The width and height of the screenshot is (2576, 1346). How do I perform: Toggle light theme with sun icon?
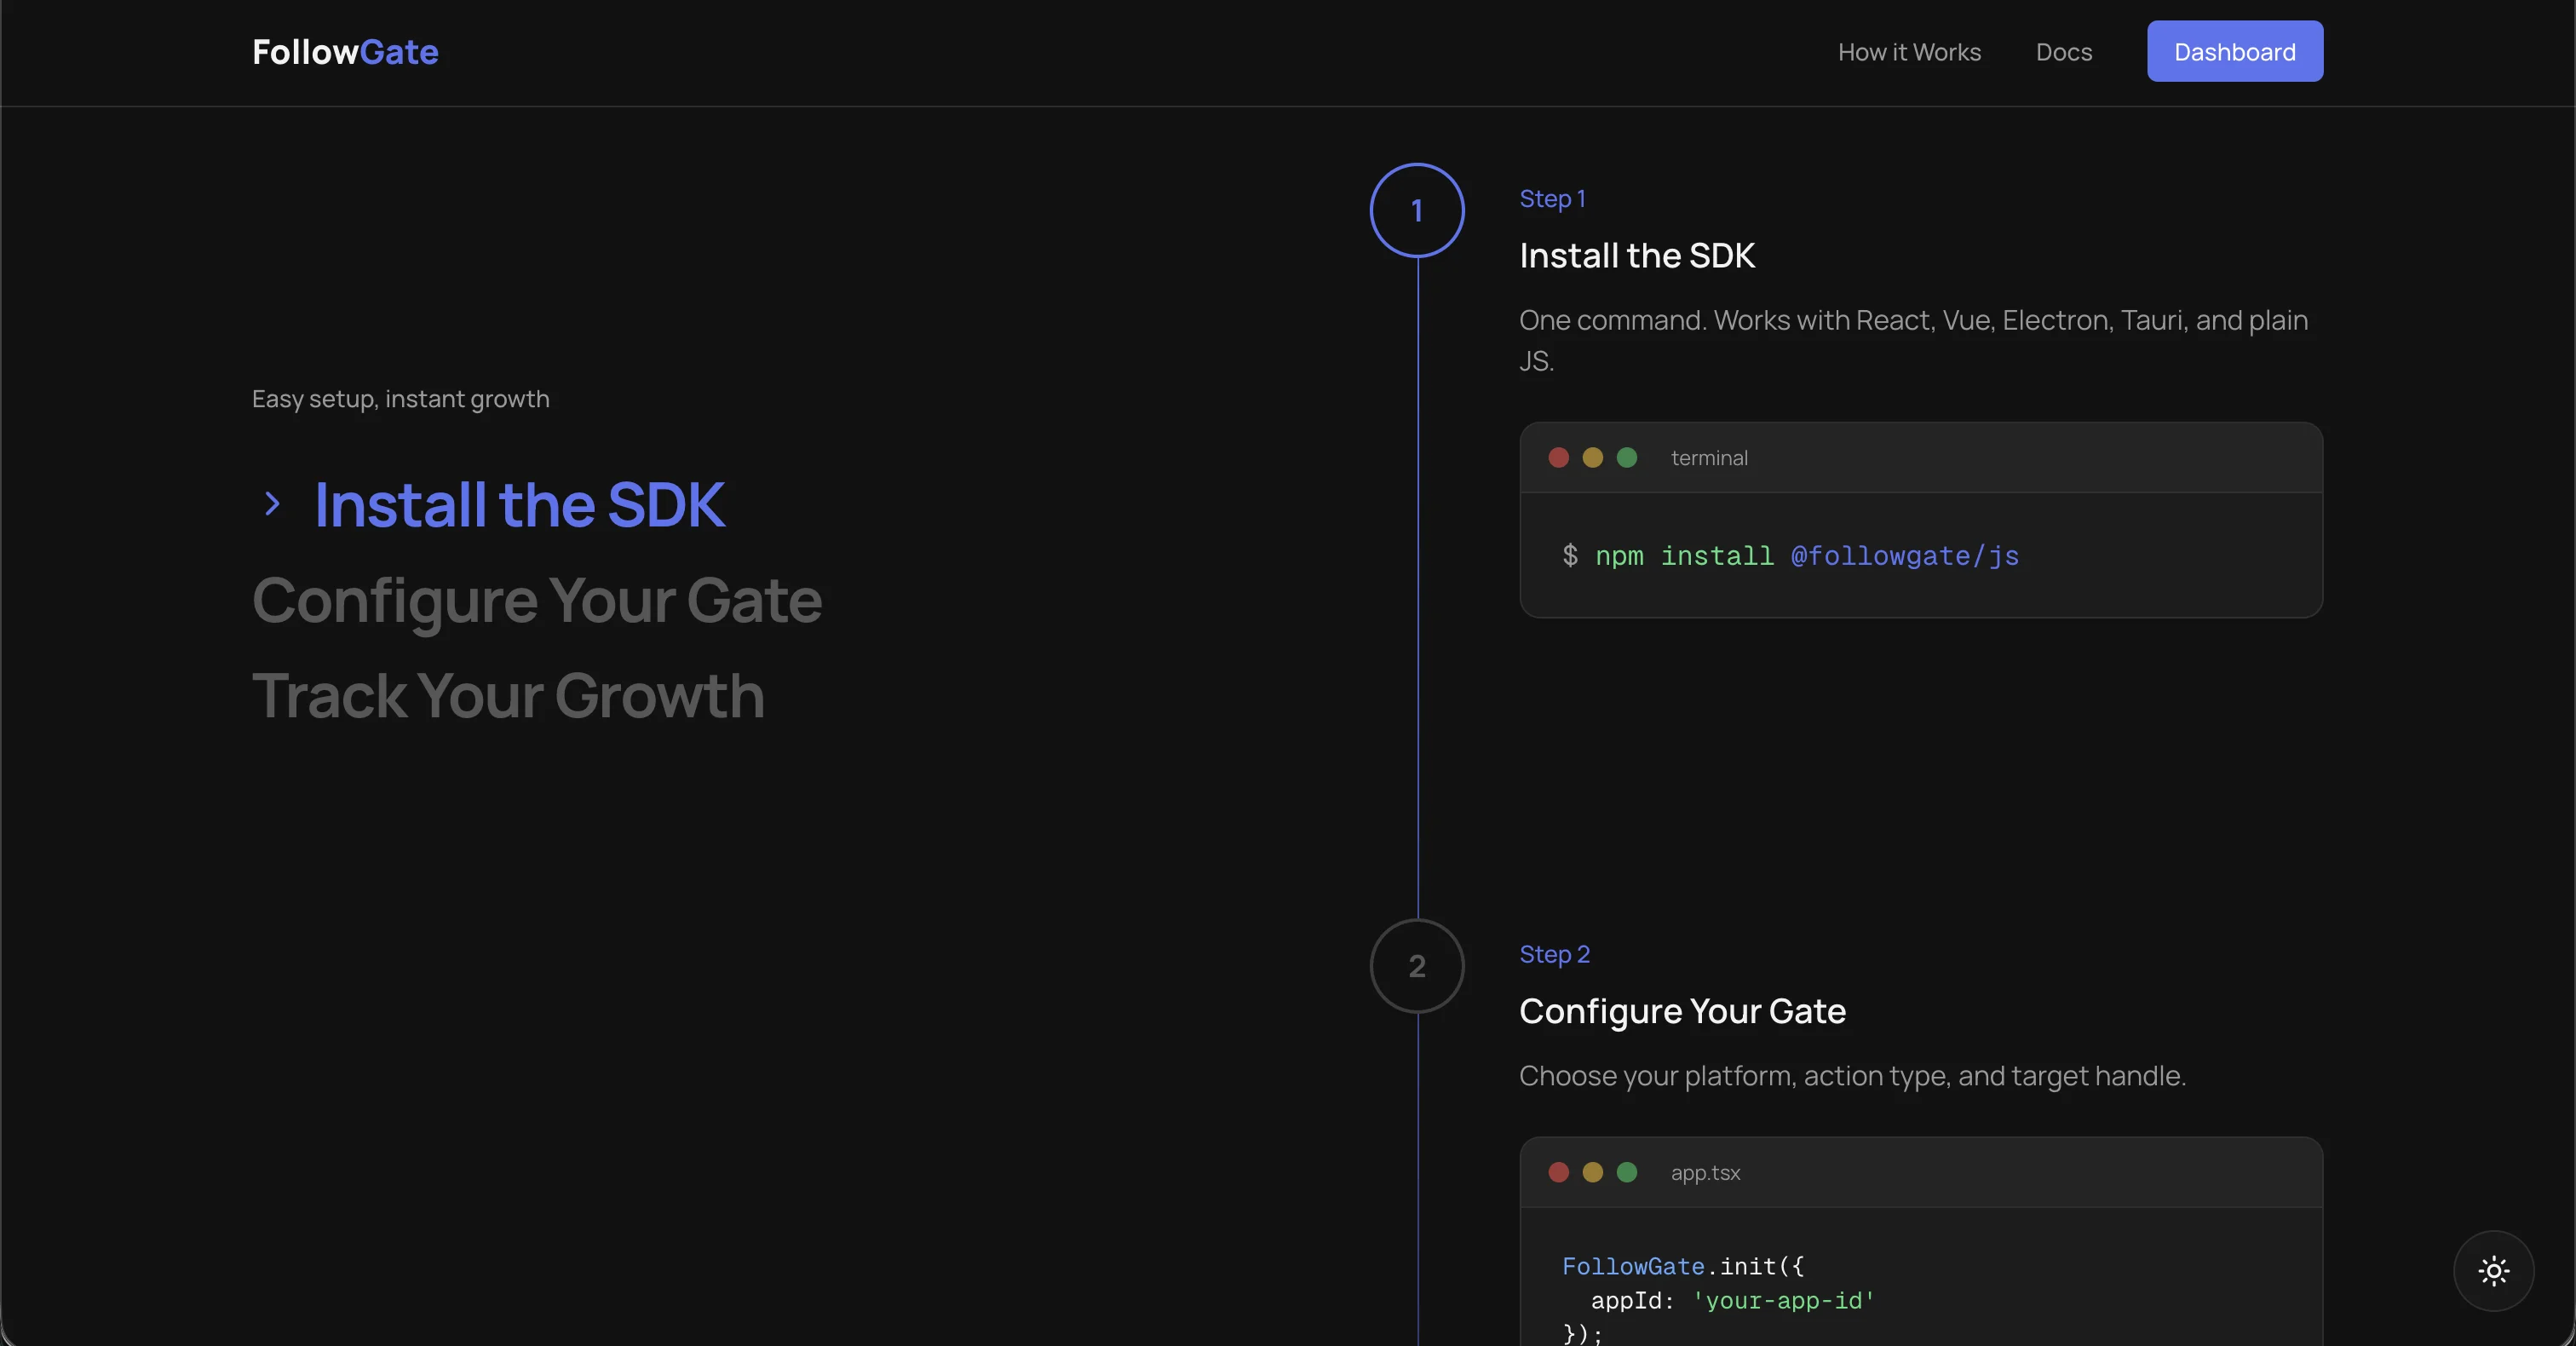(2493, 1271)
